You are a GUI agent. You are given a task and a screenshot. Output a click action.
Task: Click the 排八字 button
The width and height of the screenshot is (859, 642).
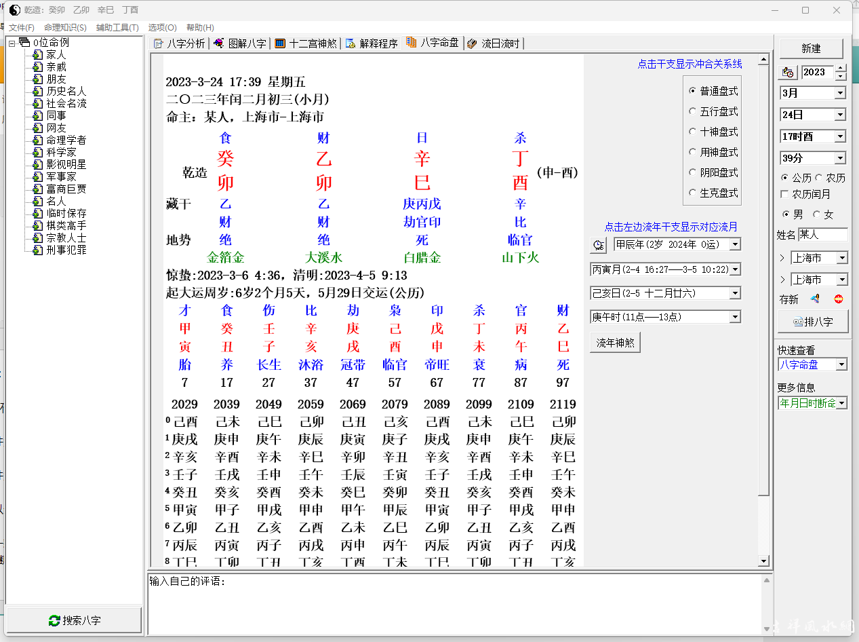(x=812, y=322)
